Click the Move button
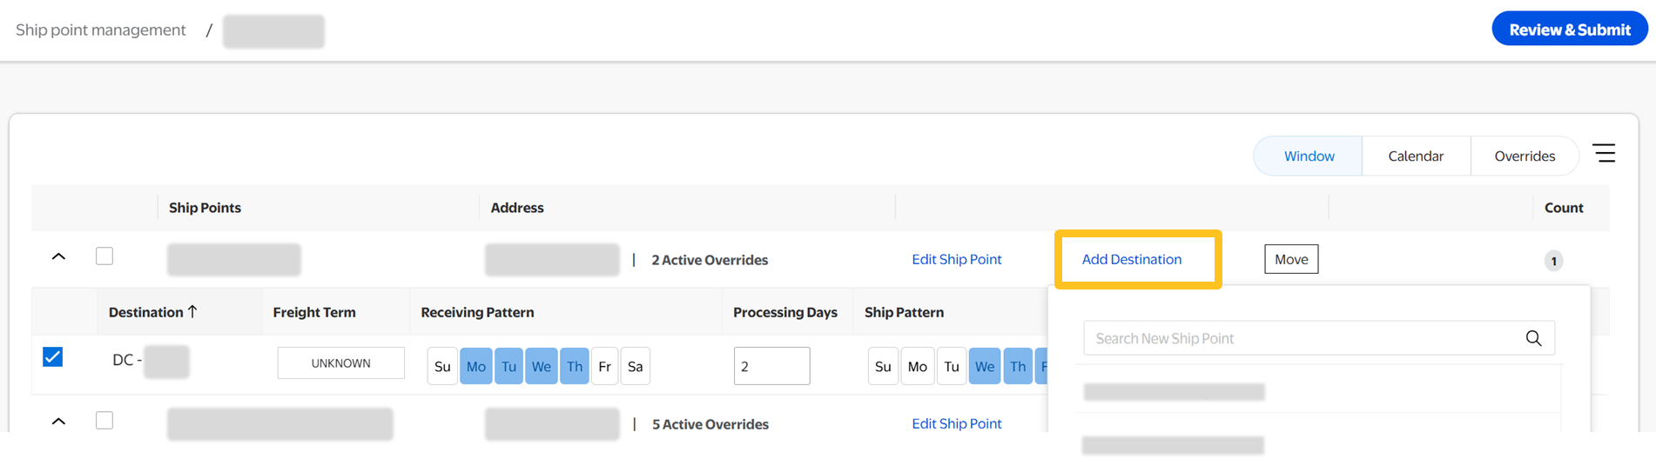 (x=1291, y=259)
